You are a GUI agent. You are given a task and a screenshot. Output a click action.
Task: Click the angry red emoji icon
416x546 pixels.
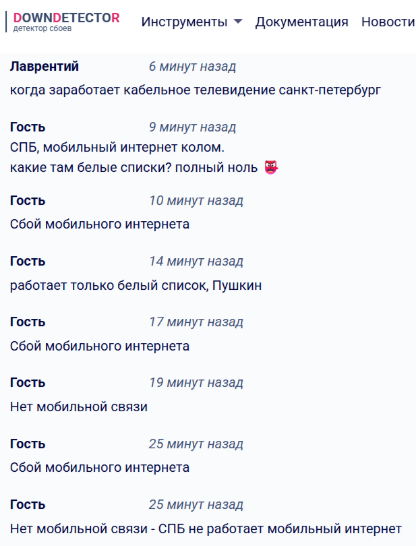pos(271,167)
